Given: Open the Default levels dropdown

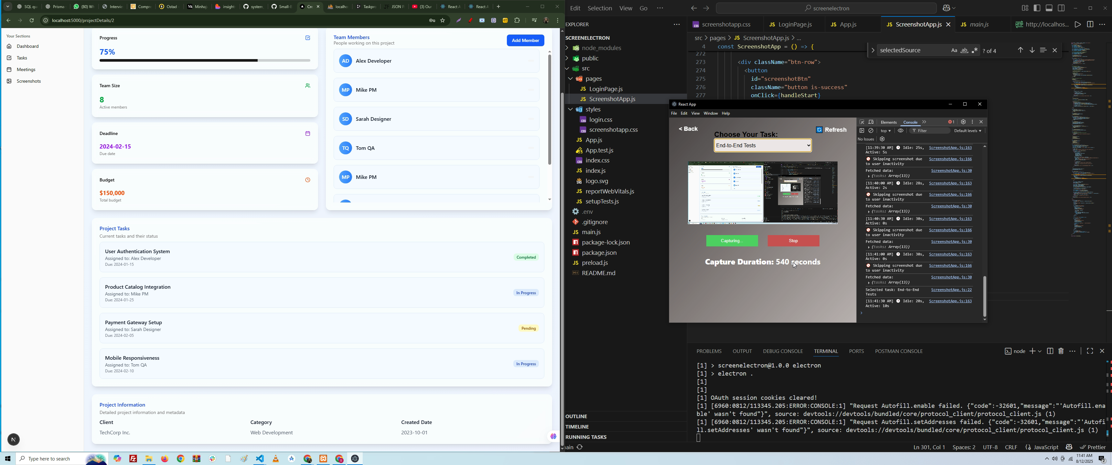Looking at the screenshot, I should 968,131.
